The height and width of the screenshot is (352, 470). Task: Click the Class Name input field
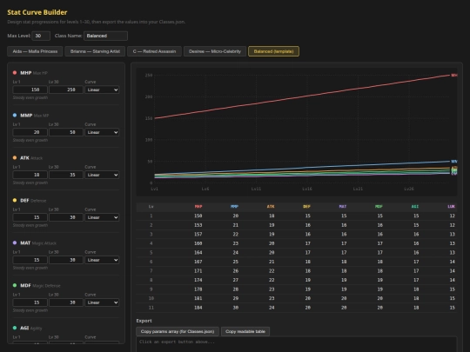[105, 36]
